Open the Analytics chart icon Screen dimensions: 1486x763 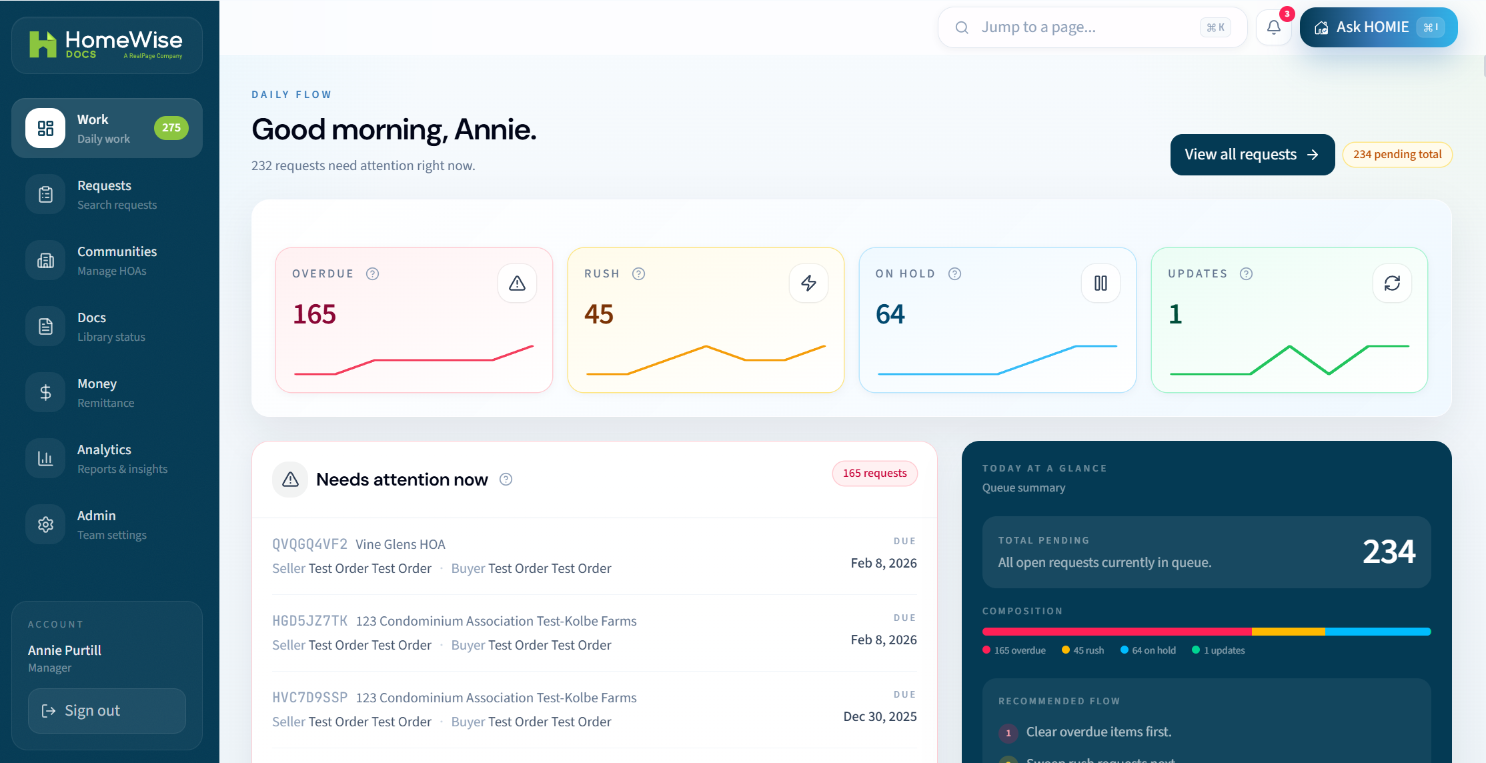tap(45, 458)
